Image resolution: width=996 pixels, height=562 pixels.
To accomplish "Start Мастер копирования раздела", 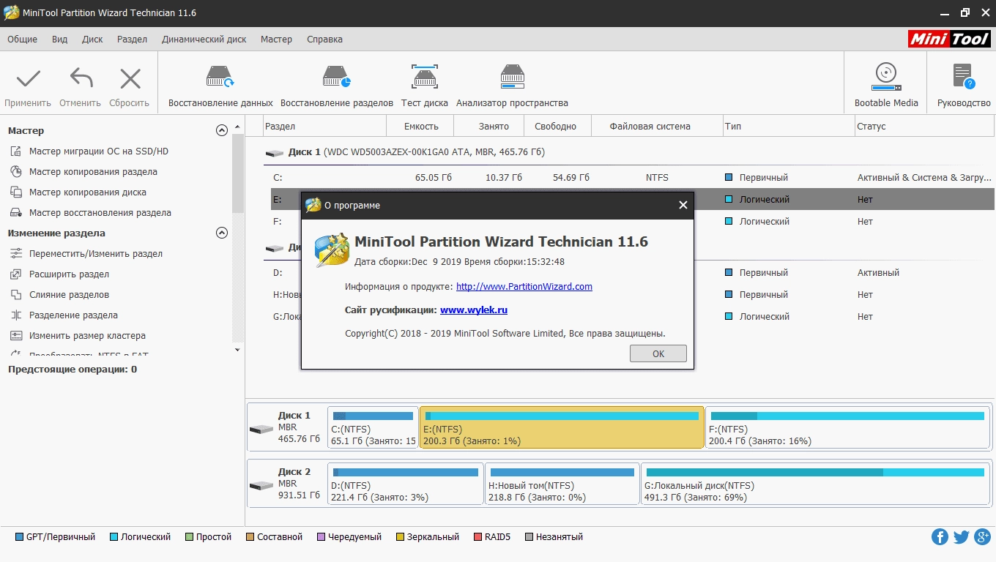I will [93, 171].
